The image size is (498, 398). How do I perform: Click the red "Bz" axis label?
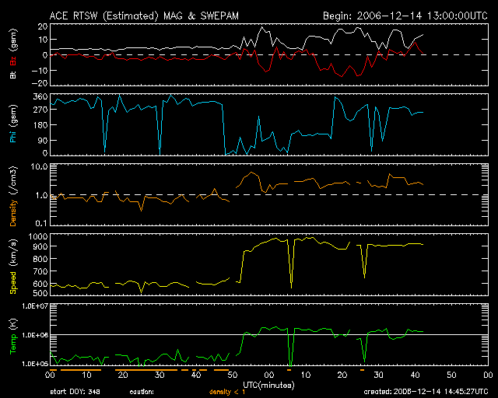[x=13, y=61]
